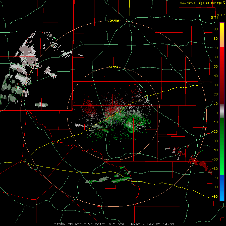
Task: Click the NEXR label above the scale
Action: pyautogui.click(x=220, y=15)
